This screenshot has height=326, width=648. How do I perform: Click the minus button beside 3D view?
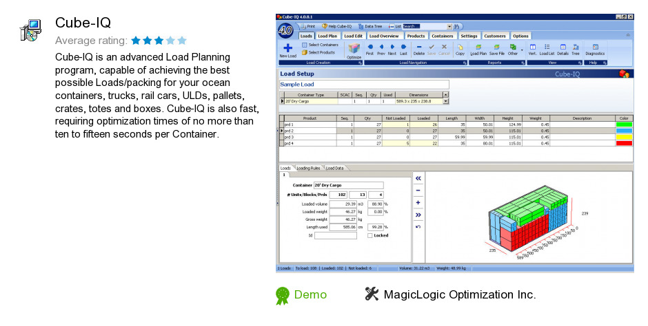click(x=418, y=191)
